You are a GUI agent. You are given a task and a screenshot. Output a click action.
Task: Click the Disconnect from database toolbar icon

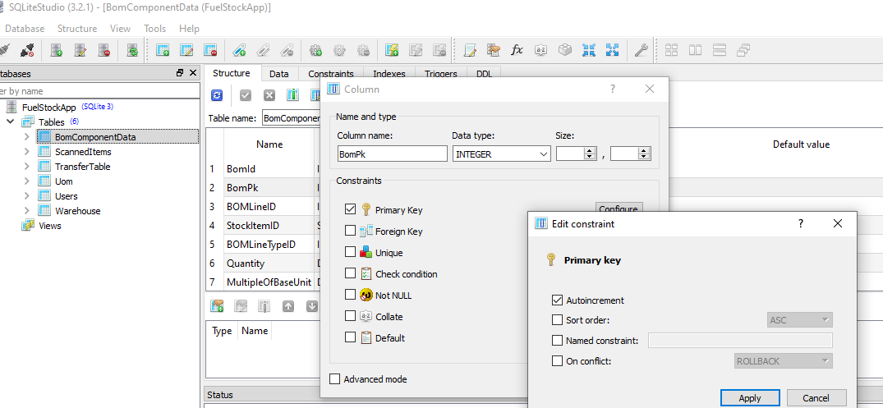pyautogui.click(x=26, y=51)
